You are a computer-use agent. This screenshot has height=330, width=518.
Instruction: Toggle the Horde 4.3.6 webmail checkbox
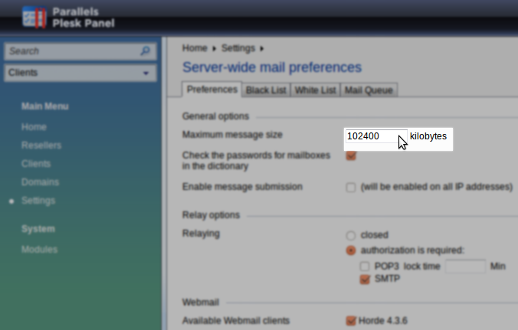(351, 321)
